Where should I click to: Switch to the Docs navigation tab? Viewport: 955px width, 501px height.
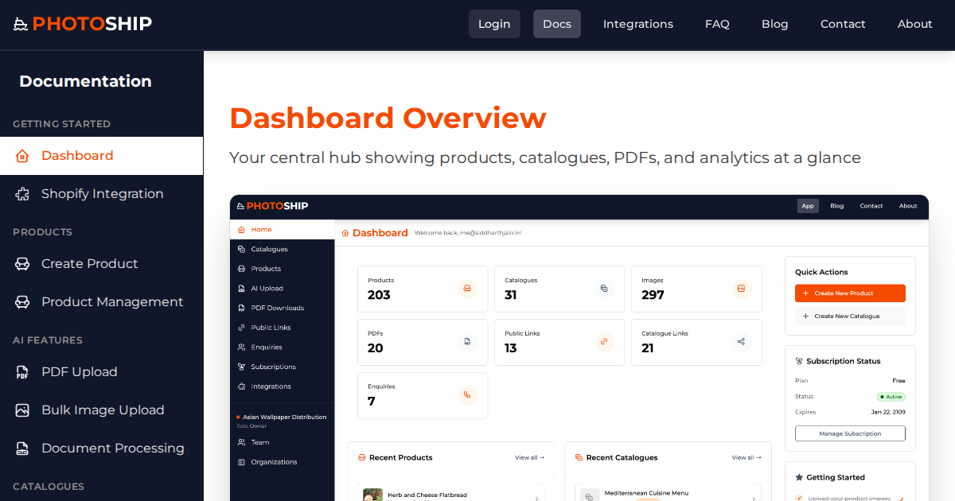pos(556,24)
